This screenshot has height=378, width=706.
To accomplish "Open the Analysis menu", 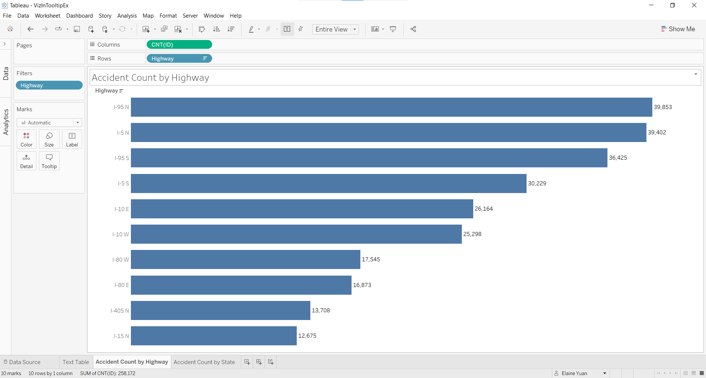I will pyautogui.click(x=127, y=16).
